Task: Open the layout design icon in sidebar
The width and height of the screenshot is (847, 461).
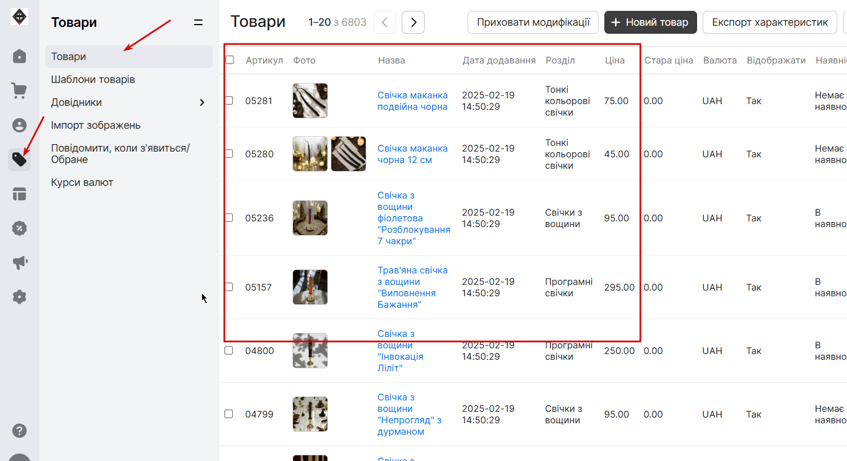Action: click(x=19, y=194)
